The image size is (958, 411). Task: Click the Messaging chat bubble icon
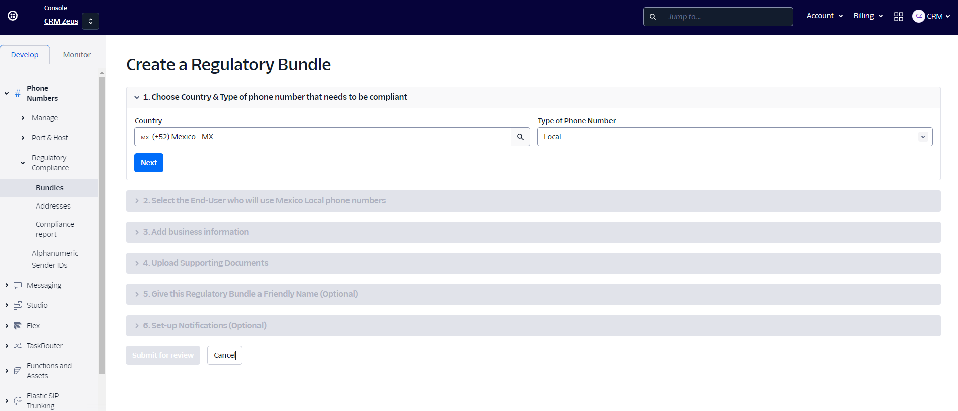18,285
